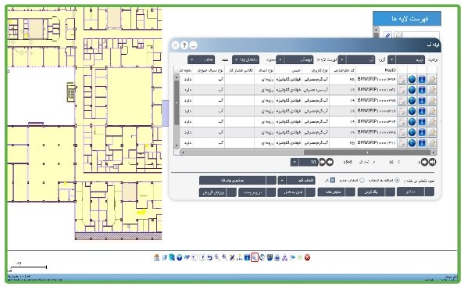Click the horizontal scrollbar under the table
464x287 pixels.
click(x=308, y=152)
